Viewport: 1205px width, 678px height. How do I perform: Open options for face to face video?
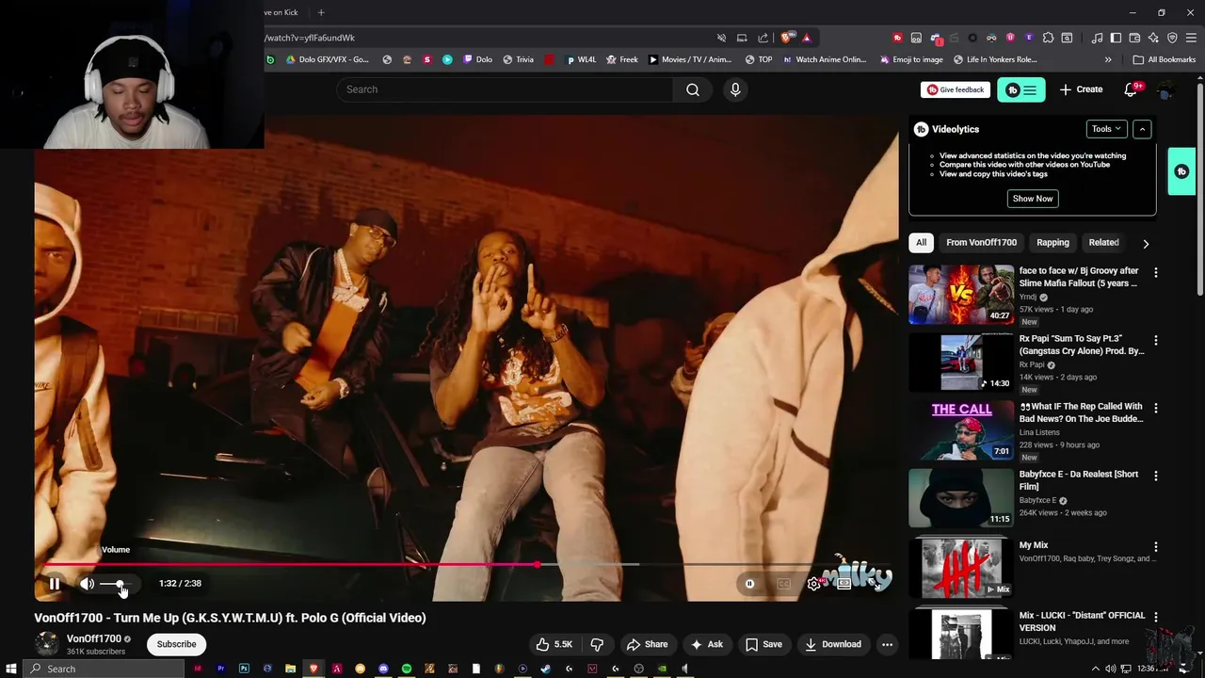pyautogui.click(x=1156, y=272)
